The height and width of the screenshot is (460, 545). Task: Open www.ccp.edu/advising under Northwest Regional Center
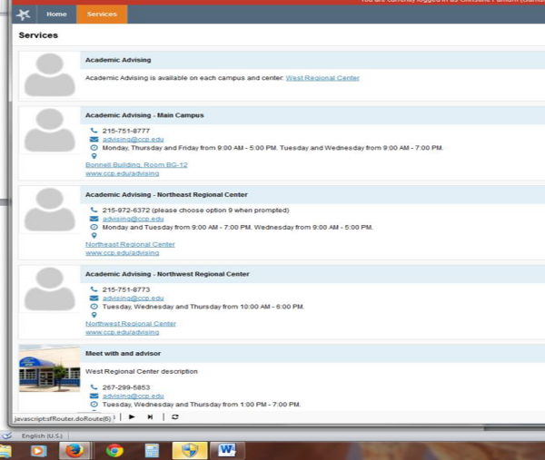click(x=123, y=333)
